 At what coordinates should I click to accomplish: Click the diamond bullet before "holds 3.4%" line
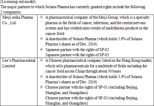pyautogui.click(x=41, y=77)
